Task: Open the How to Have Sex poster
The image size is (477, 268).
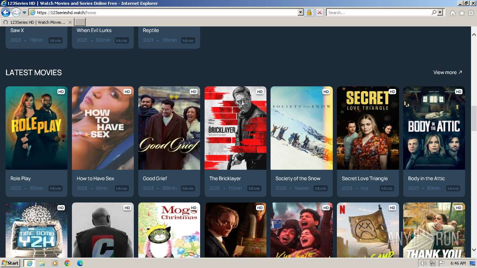Action: coord(103,128)
